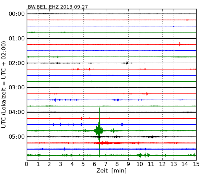Click the black spike on the 04:00 trace
The image size is (223, 178).
[188, 112]
